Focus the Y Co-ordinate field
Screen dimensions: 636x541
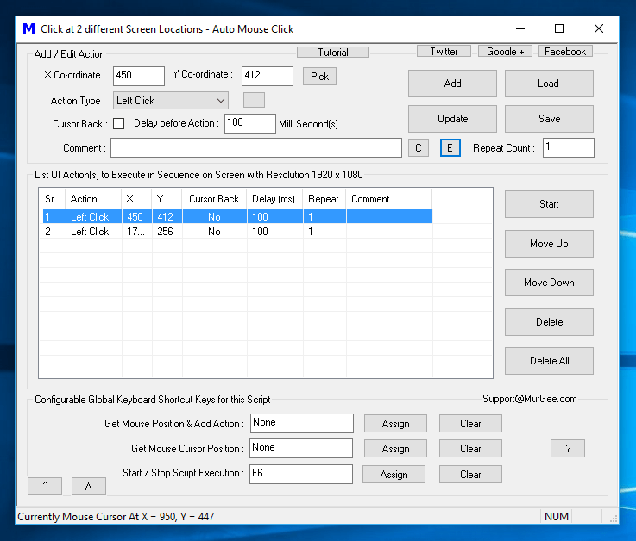(x=268, y=76)
